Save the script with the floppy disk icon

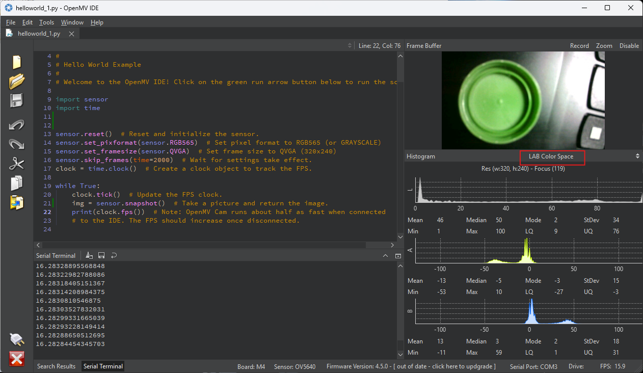[x=17, y=100]
